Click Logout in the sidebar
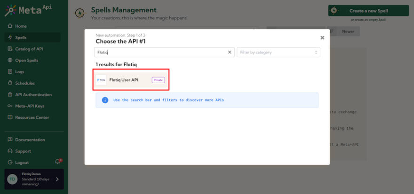This screenshot has height=194, width=414. pyautogui.click(x=22, y=163)
